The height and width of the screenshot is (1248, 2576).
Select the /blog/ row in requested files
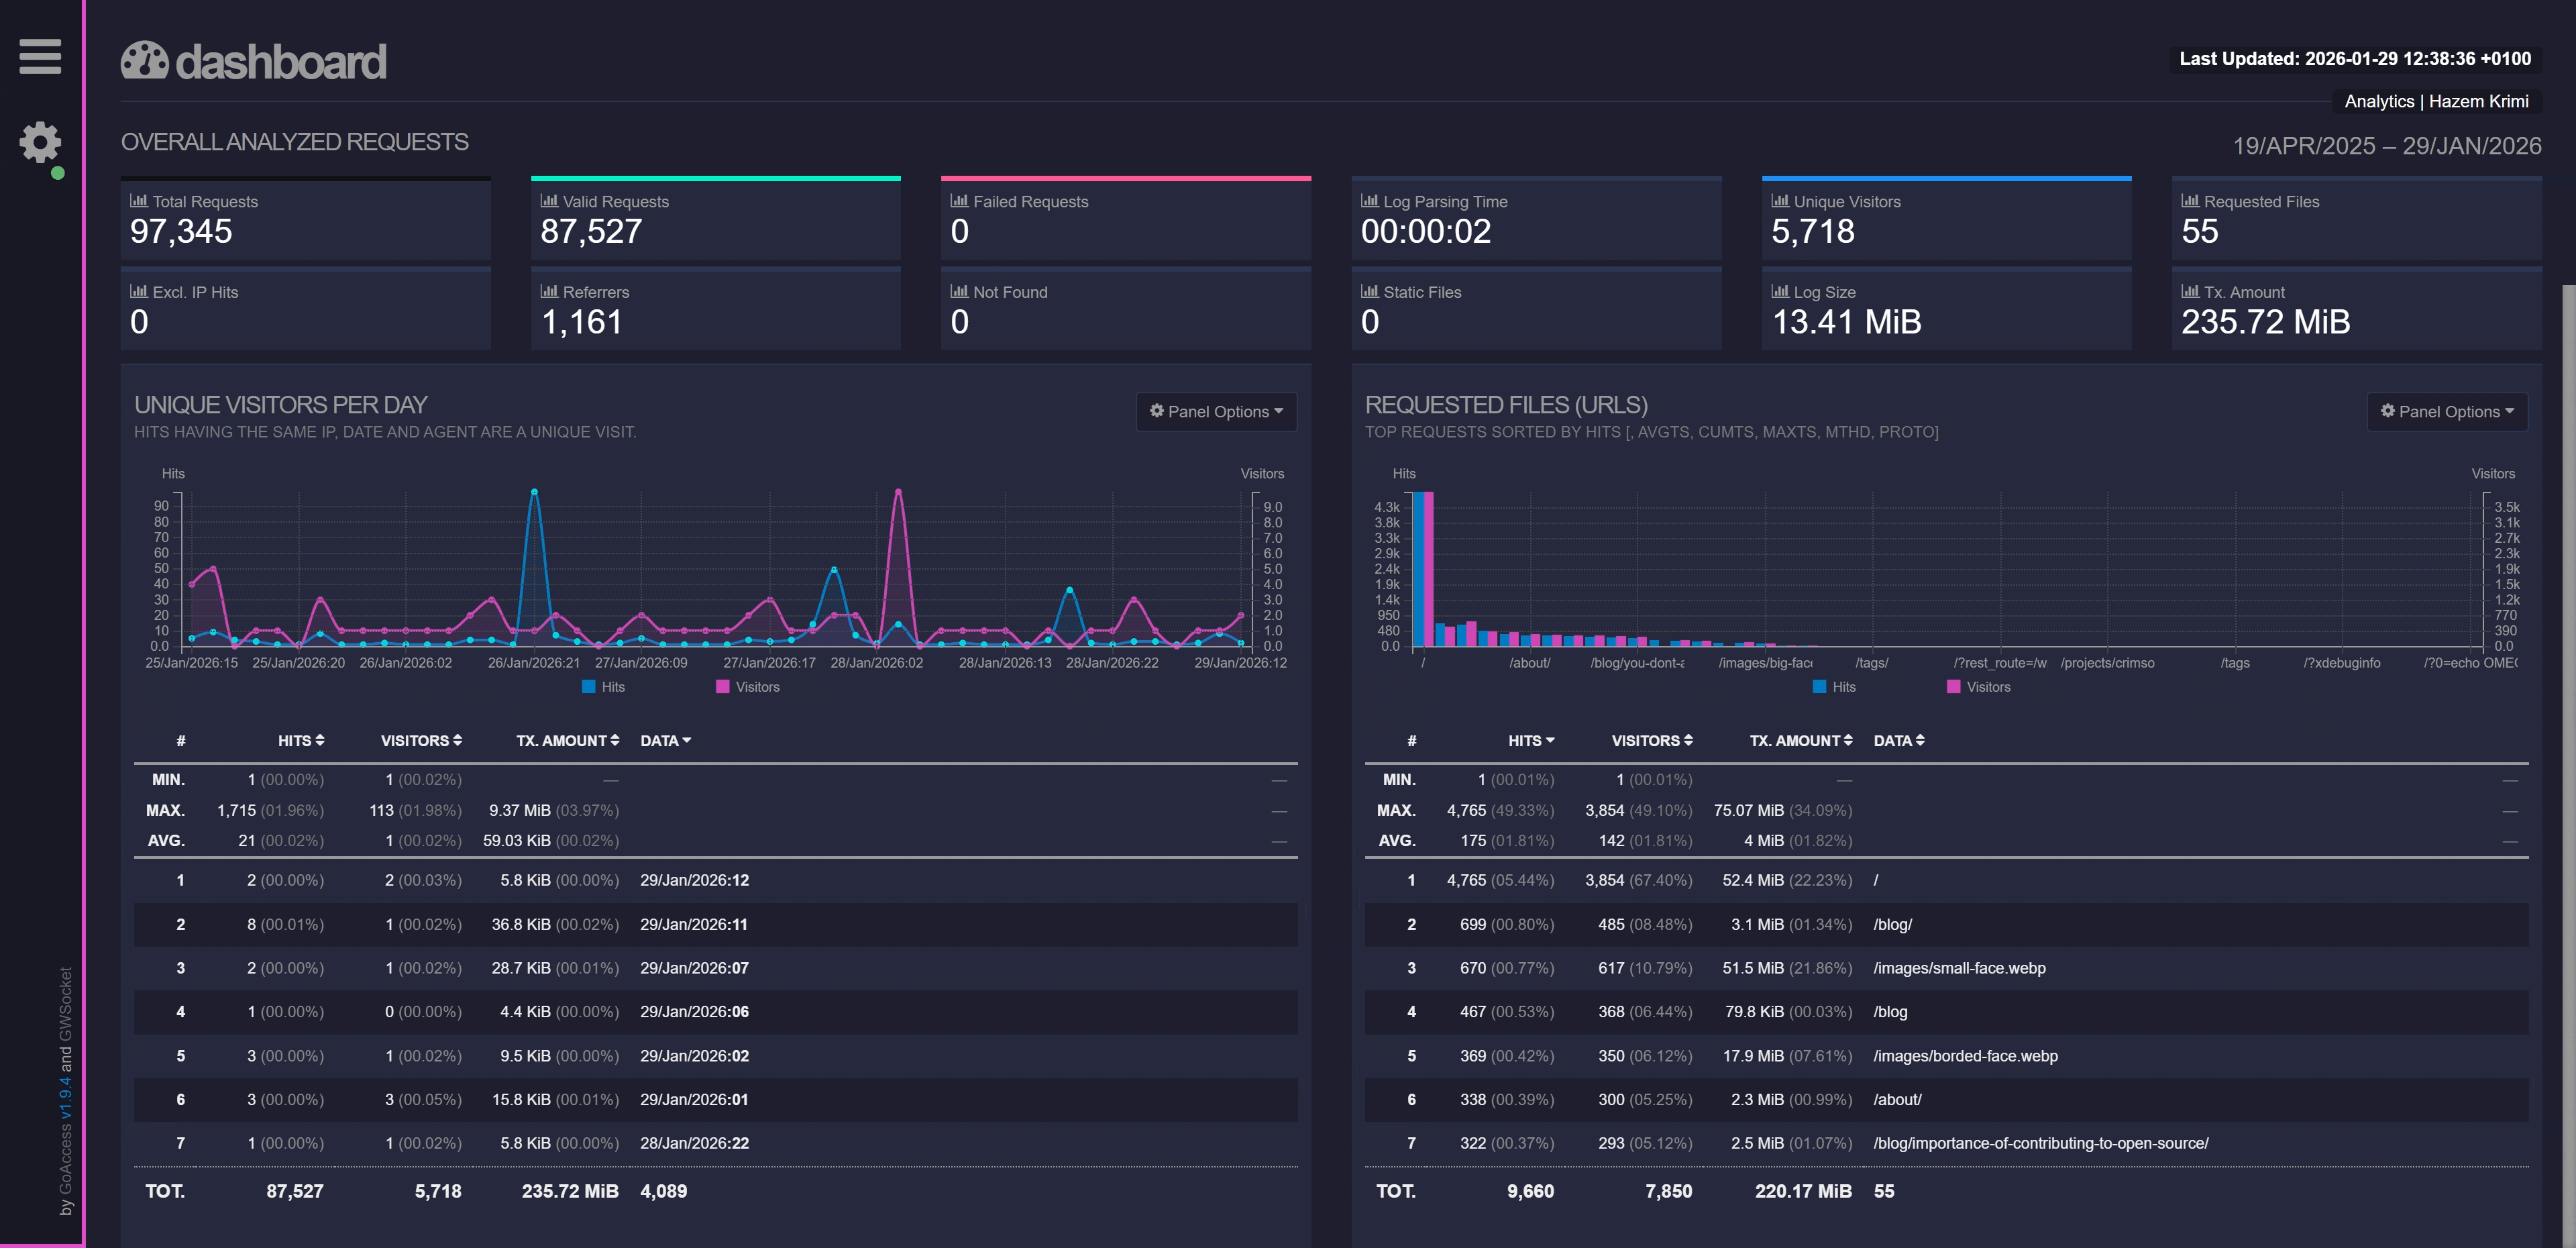coord(1946,924)
